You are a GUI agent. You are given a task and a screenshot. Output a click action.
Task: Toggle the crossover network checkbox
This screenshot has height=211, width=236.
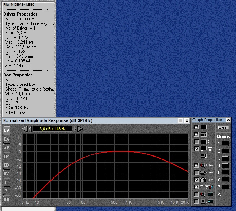coord(196,187)
